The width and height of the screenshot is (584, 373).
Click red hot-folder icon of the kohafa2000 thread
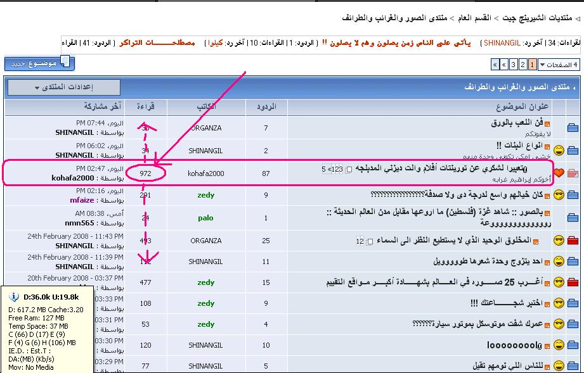click(x=573, y=173)
